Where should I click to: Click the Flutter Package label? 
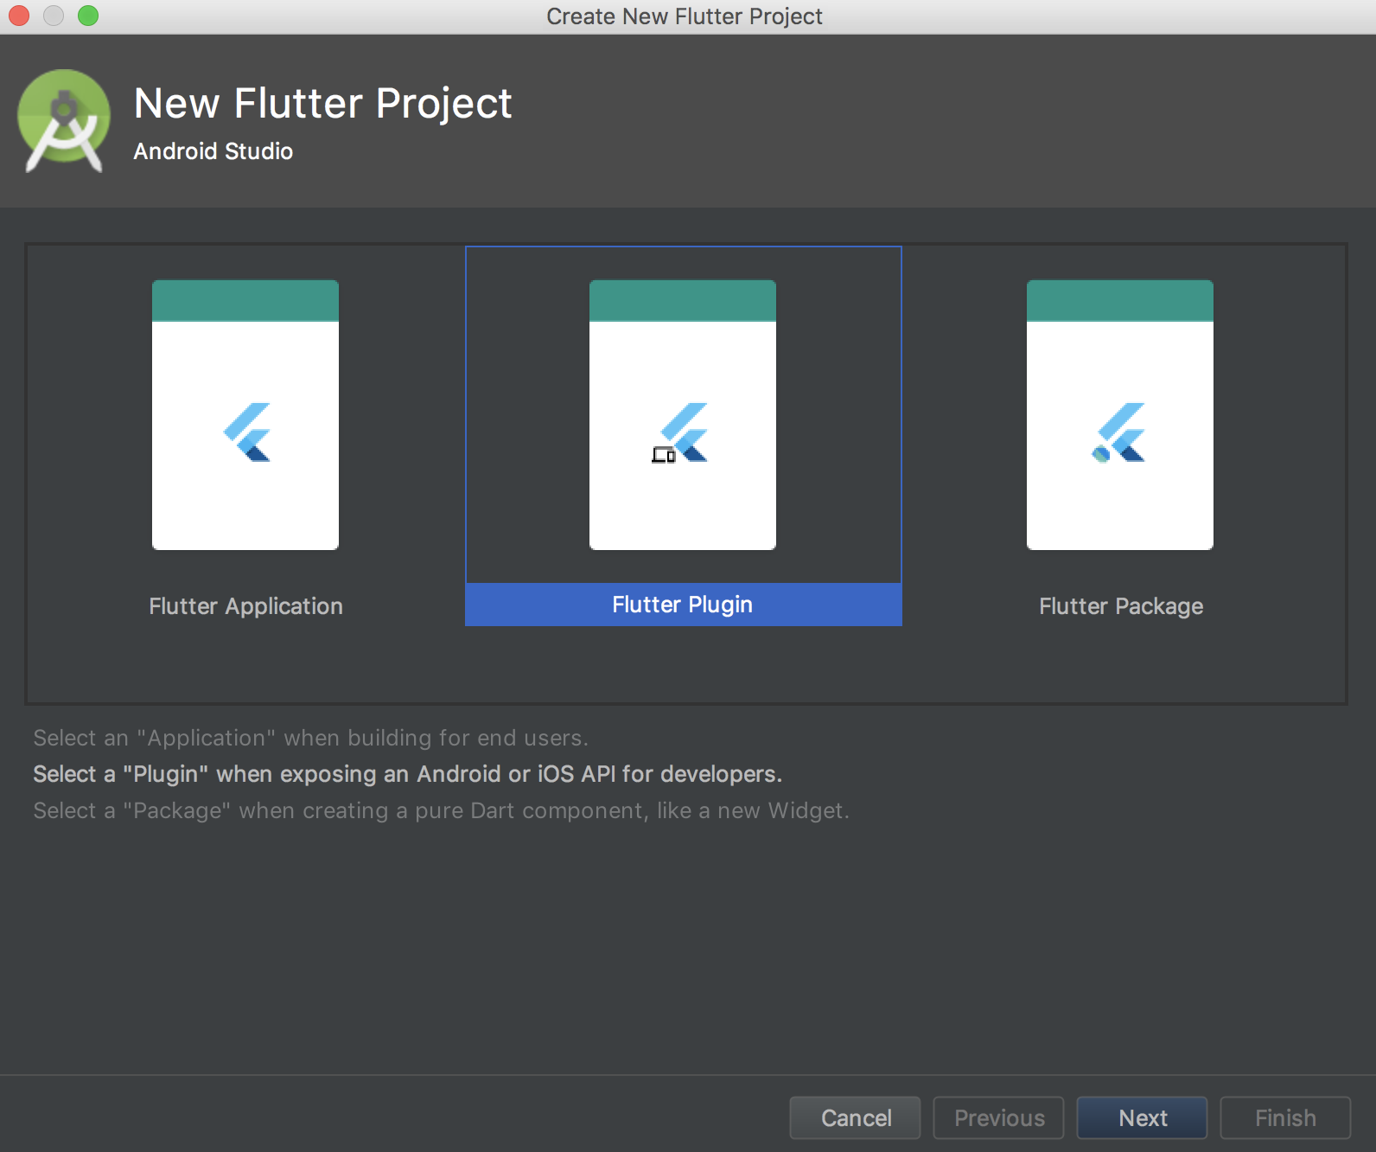click(1121, 606)
